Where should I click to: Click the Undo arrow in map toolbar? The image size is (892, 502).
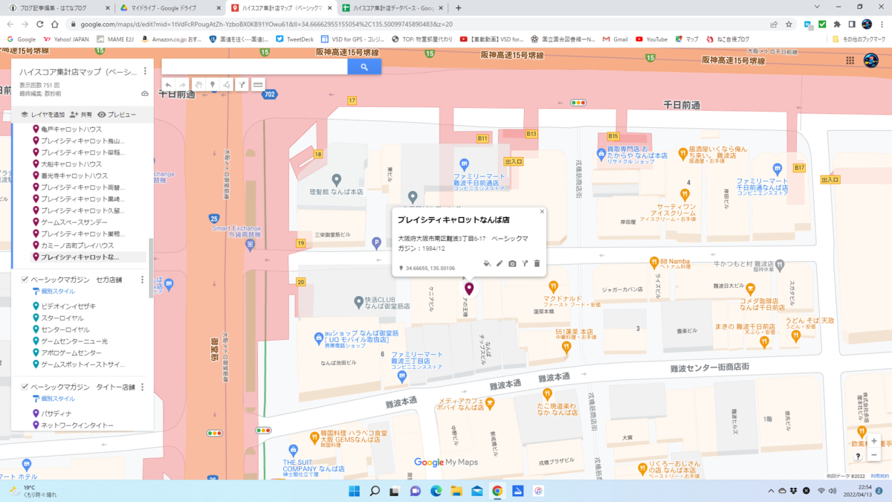point(169,85)
